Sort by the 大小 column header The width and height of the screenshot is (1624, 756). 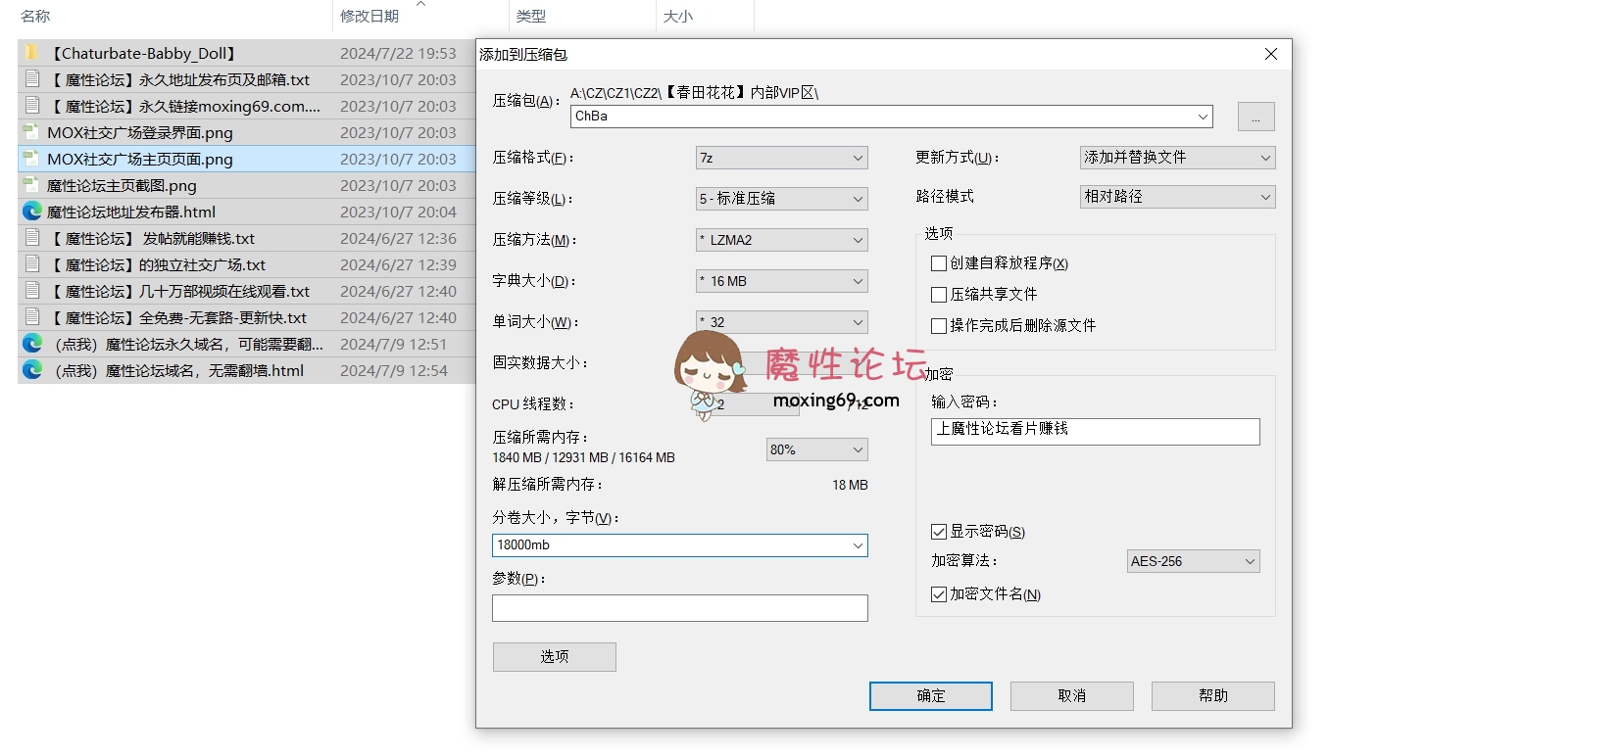click(x=678, y=16)
